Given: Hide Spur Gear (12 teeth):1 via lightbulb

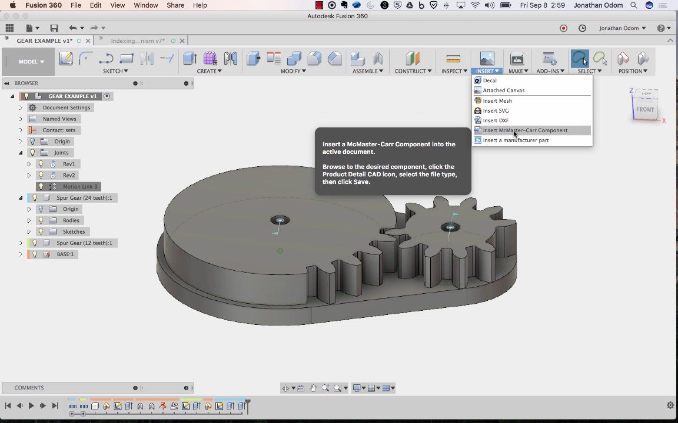Looking at the screenshot, I should [x=35, y=243].
